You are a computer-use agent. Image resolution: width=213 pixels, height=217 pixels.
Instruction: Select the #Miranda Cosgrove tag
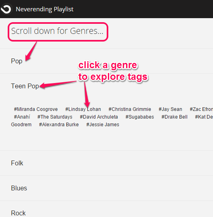[36, 109]
